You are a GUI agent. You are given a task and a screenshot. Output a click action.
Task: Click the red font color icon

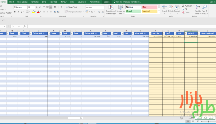[38, 12]
